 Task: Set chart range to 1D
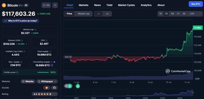coord(160,14)
